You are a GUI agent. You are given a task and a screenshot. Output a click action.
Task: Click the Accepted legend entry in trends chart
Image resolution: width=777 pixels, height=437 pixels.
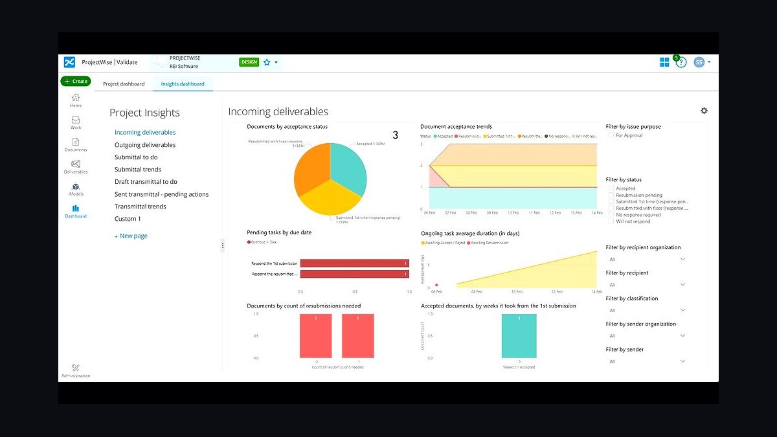coord(443,136)
